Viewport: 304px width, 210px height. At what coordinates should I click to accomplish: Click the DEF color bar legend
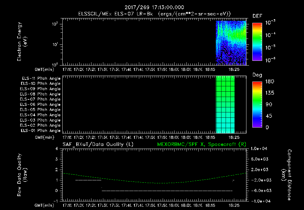coord(257,42)
